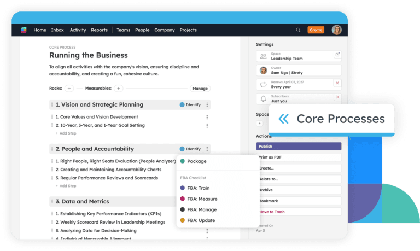Select FBA: Measure status option

(202, 199)
